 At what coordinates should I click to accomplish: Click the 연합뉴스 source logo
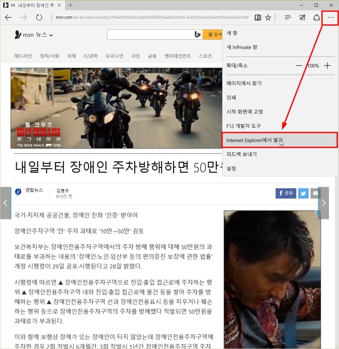pos(18,191)
